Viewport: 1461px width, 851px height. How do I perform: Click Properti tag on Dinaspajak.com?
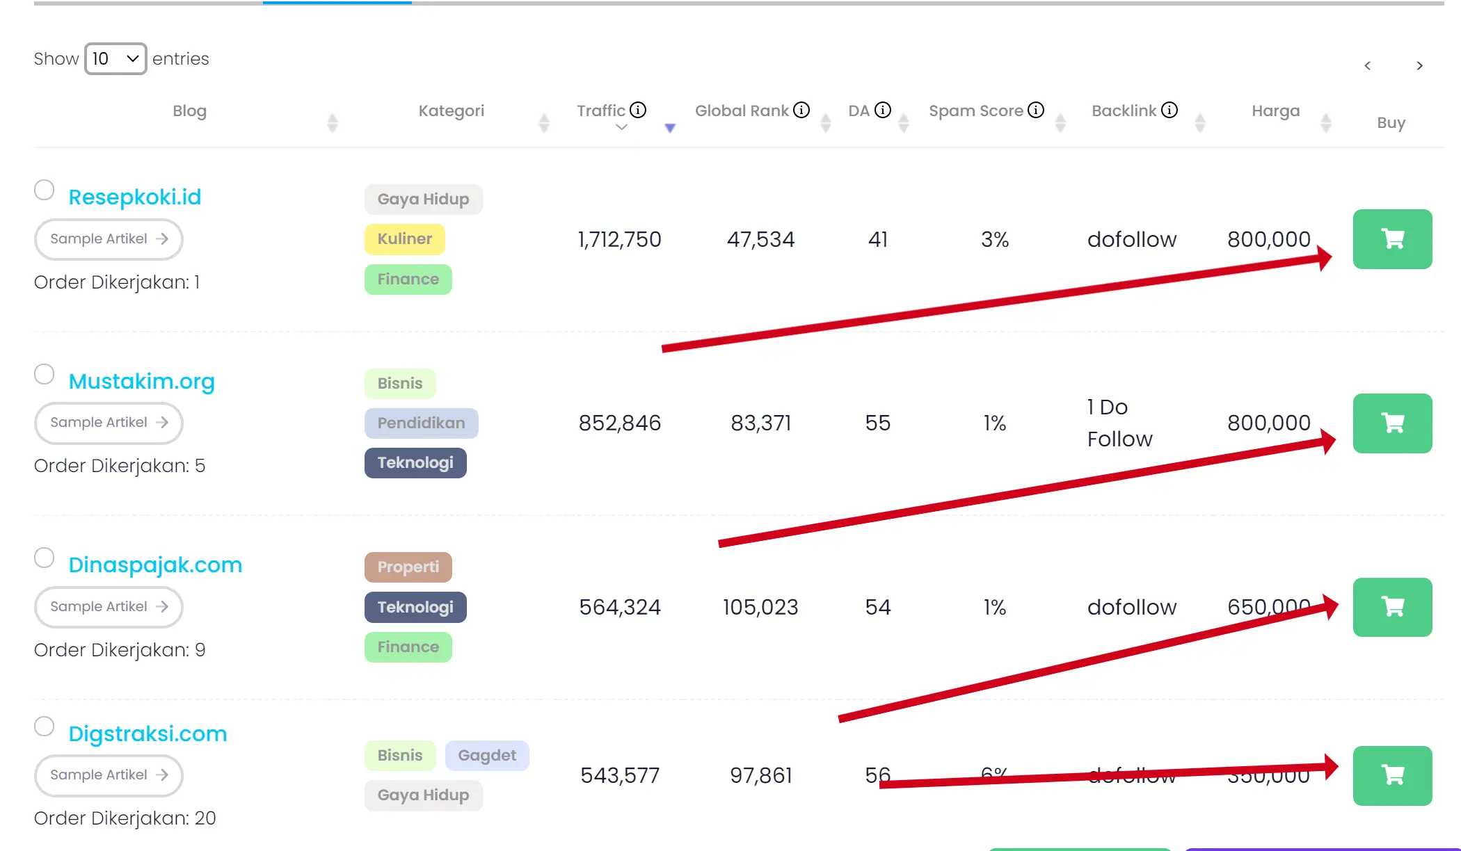[x=408, y=567]
